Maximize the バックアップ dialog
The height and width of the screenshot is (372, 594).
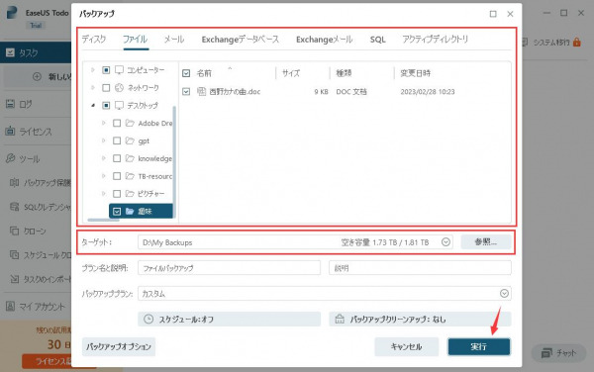pos(493,14)
